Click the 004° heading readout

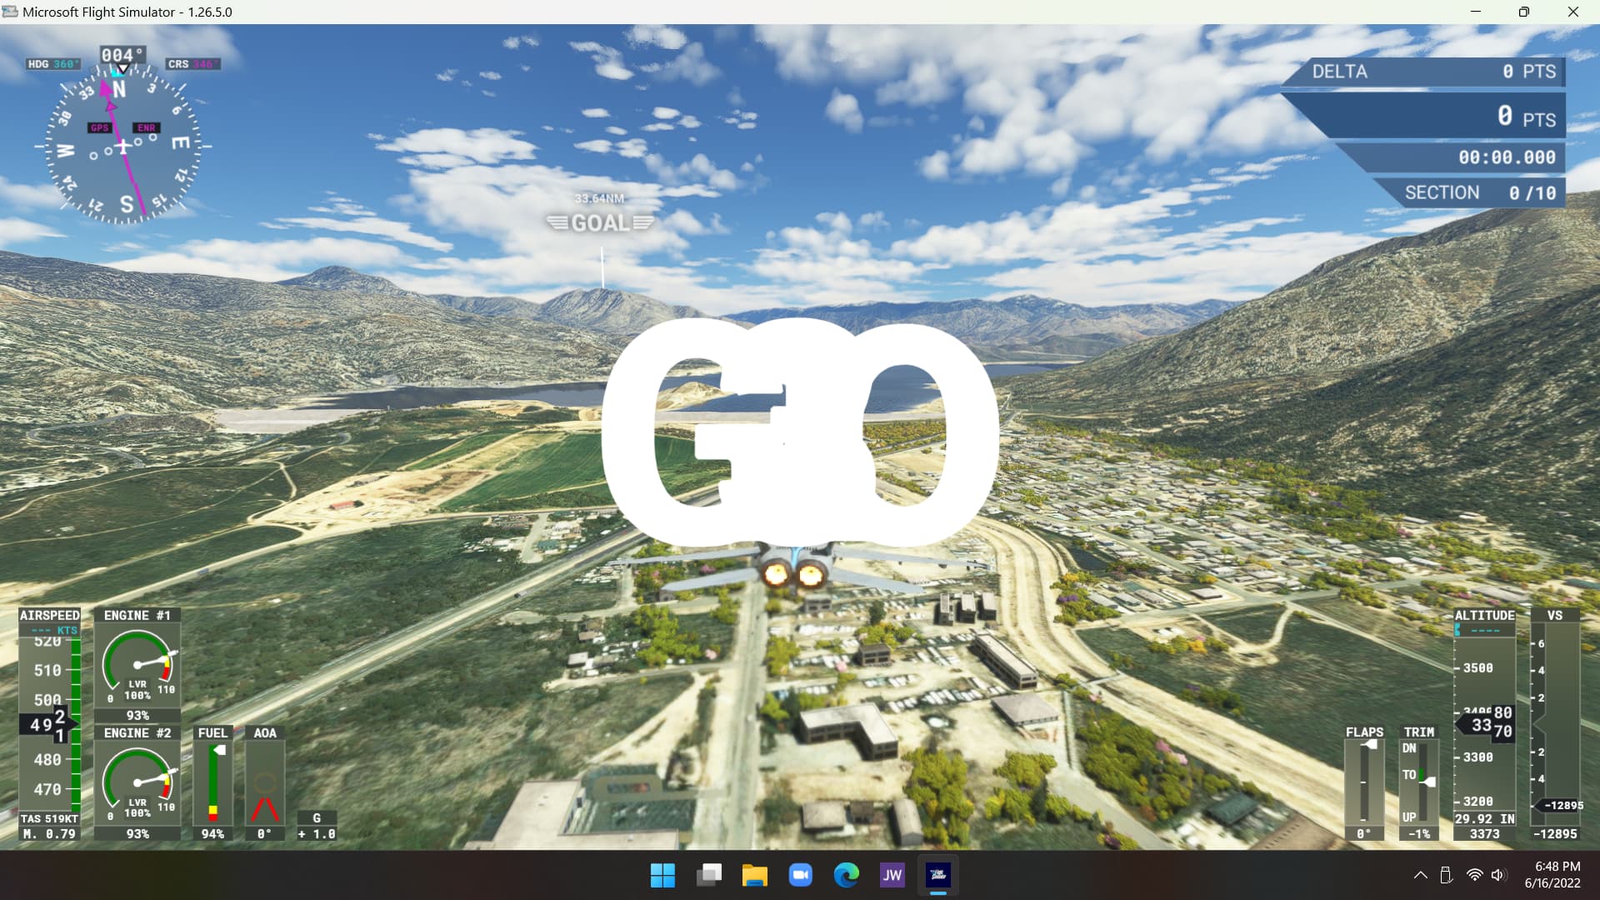point(122,55)
